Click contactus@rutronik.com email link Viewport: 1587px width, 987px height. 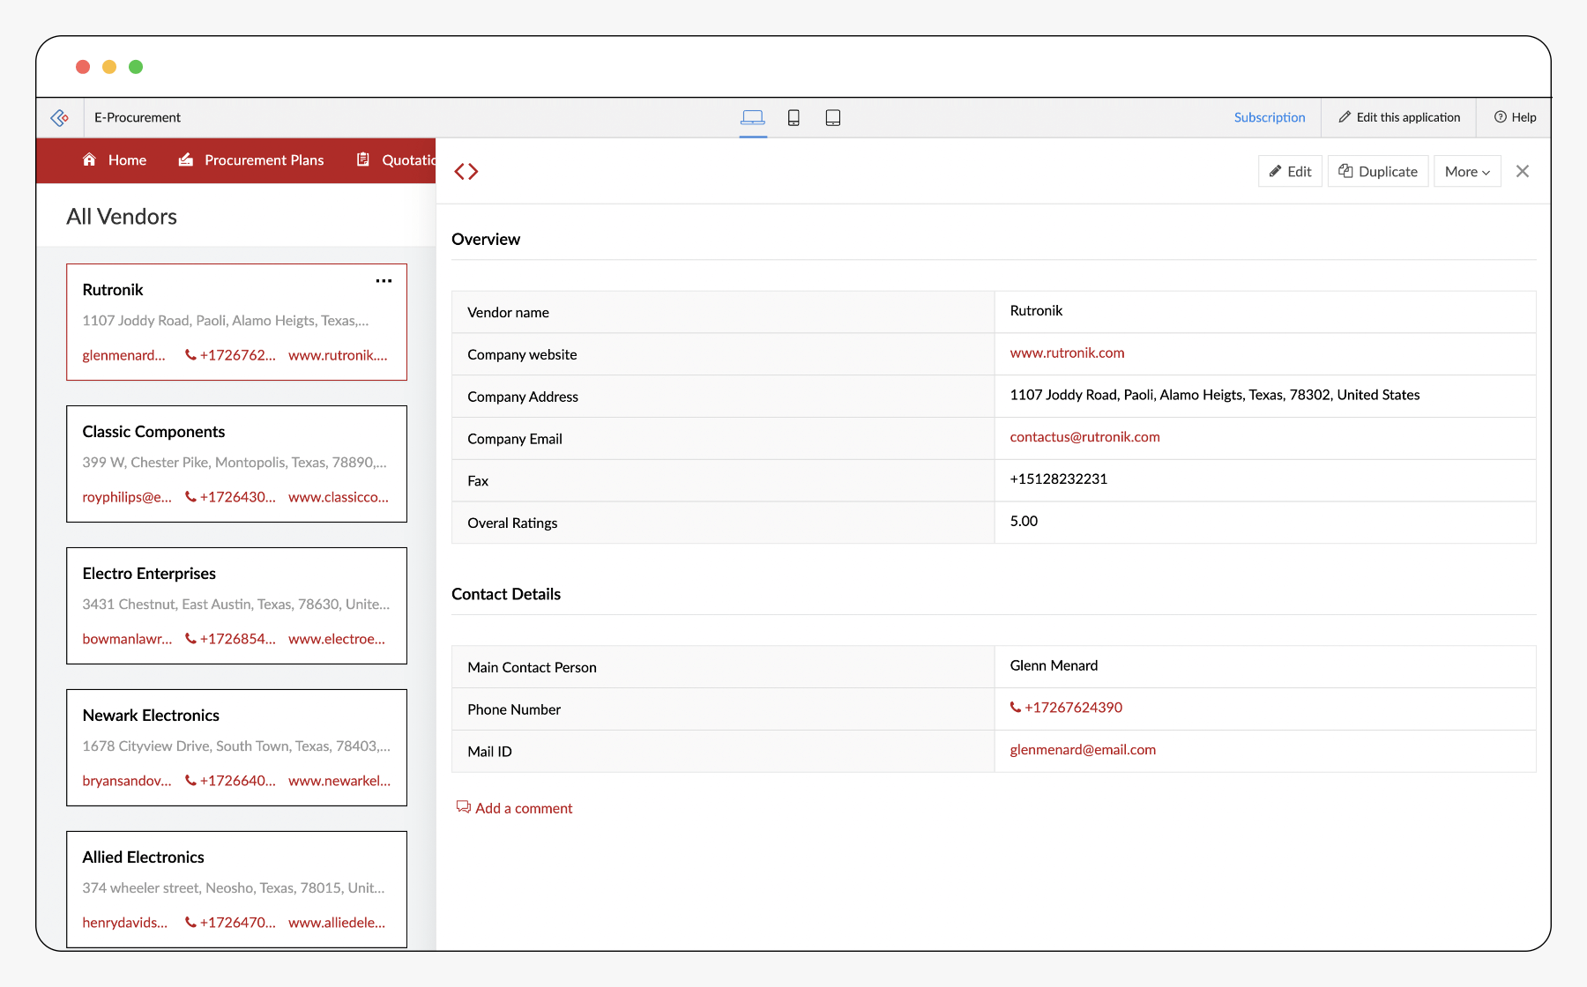tap(1084, 437)
